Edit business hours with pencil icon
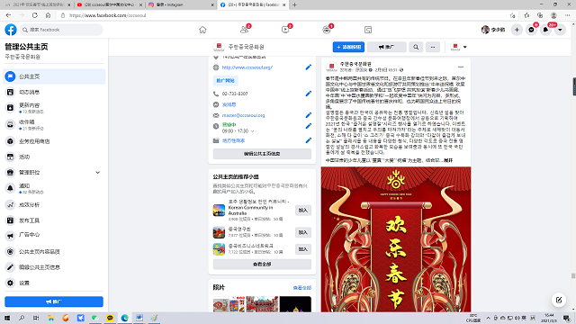 pyautogui.click(x=308, y=126)
